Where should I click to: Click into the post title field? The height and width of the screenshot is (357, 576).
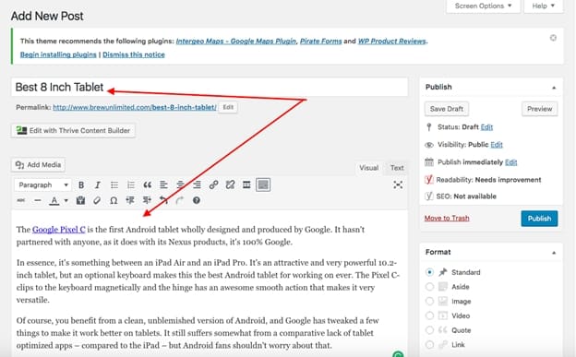pyautogui.click(x=210, y=87)
